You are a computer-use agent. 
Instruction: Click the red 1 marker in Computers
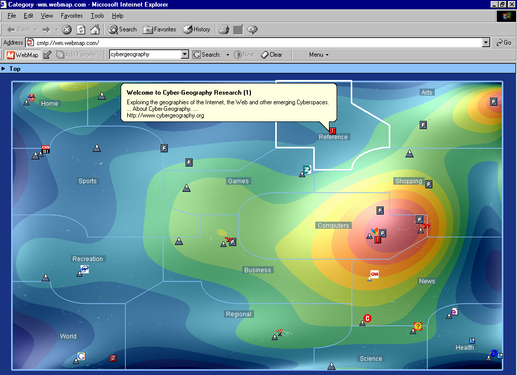378,240
